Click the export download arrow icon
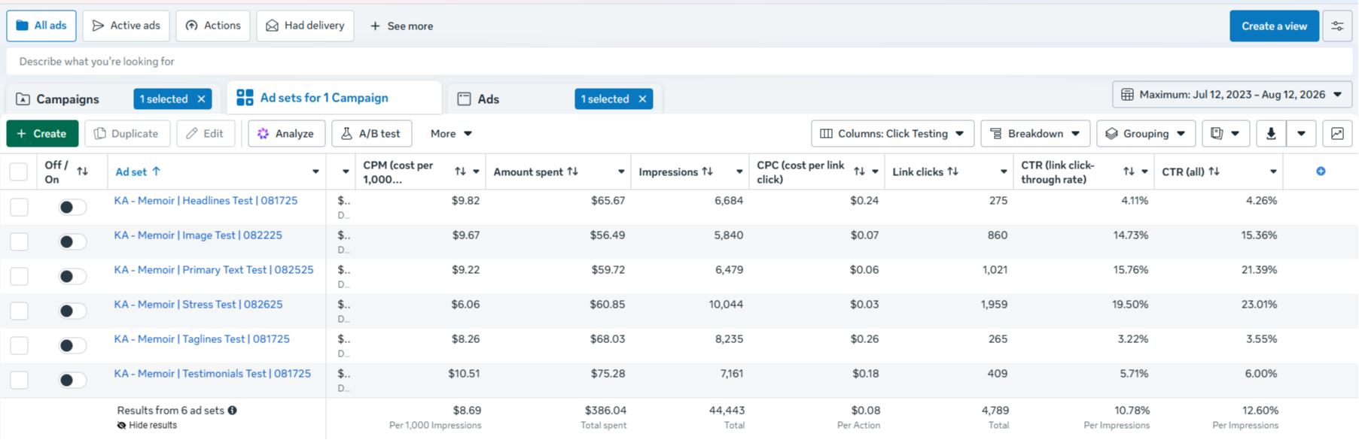This screenshot has height=440, width=1359. pos(1271,134)
